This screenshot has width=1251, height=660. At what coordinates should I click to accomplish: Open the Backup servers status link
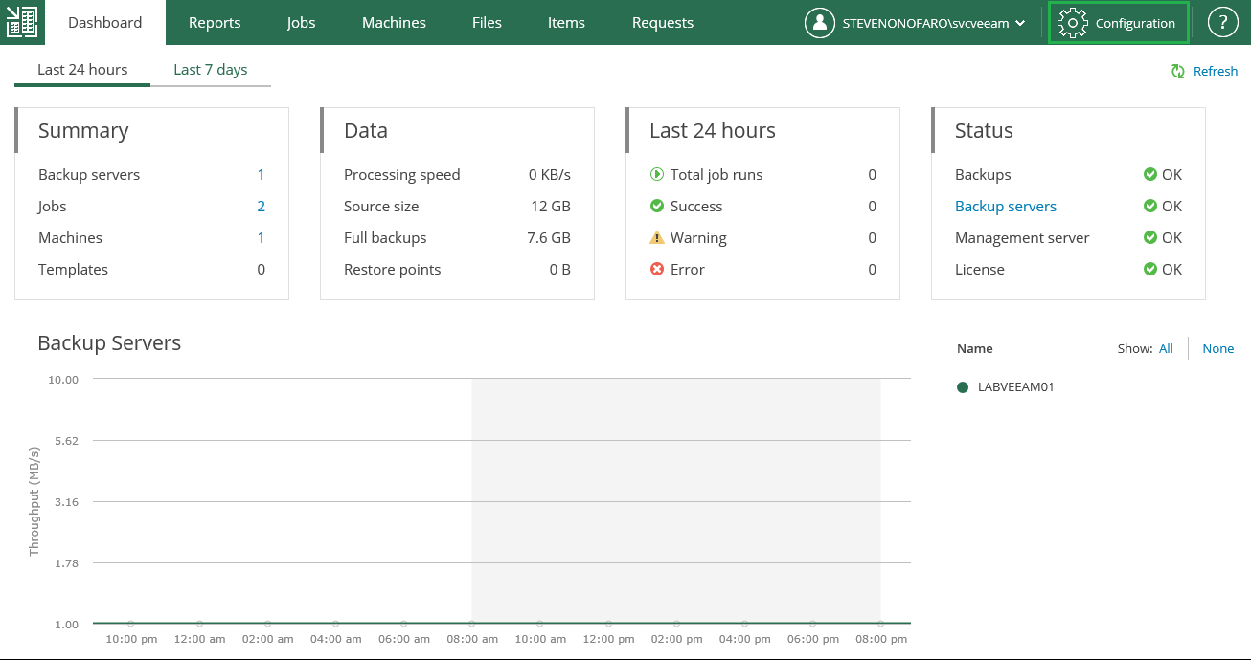tap(1006, 207)
